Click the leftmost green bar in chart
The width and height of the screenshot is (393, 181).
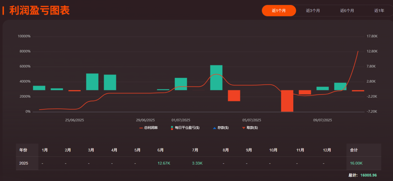(39, 88)
